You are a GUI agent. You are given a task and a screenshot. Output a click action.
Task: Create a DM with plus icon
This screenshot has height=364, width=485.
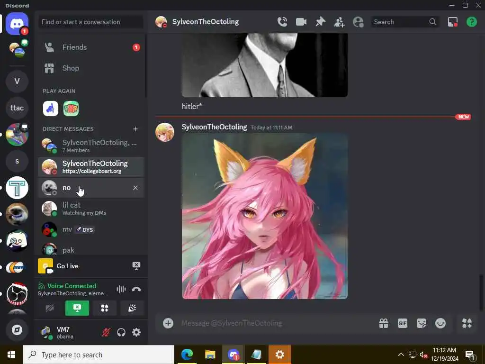(135, 129)
